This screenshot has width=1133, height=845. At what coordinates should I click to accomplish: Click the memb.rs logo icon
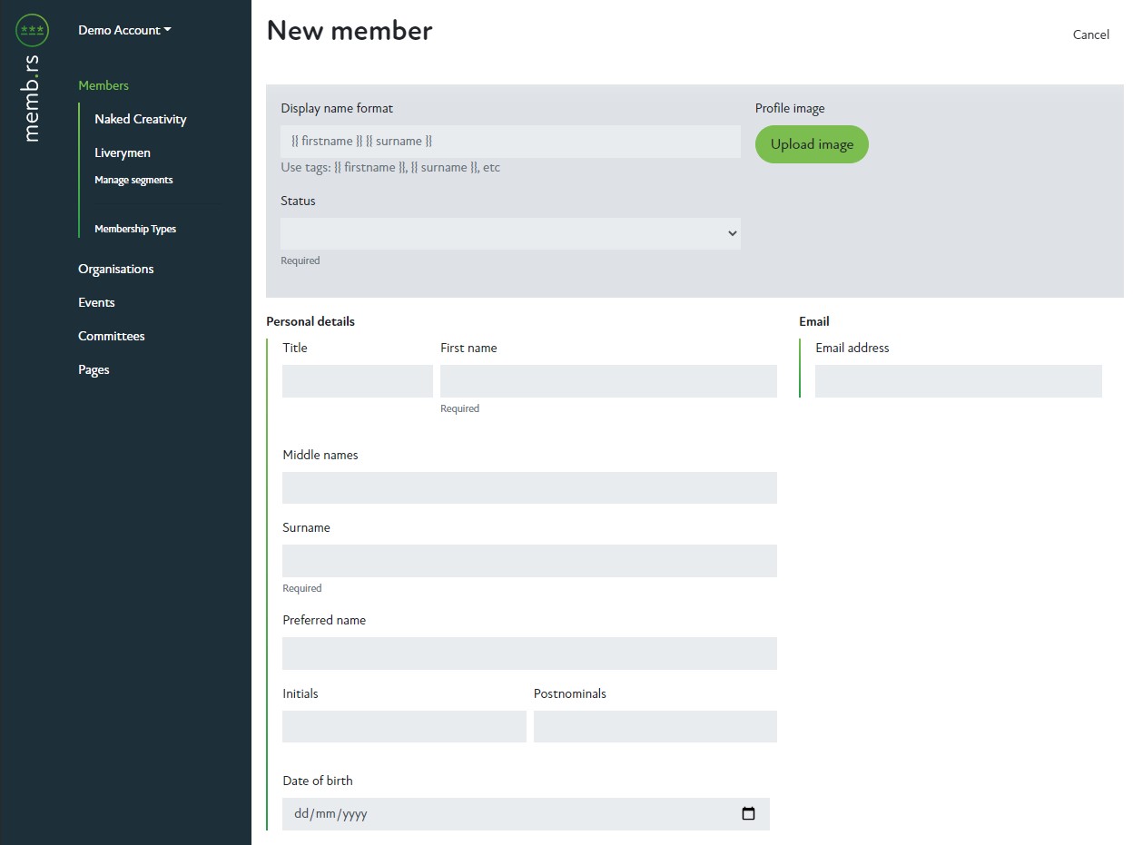pos(33,30)
